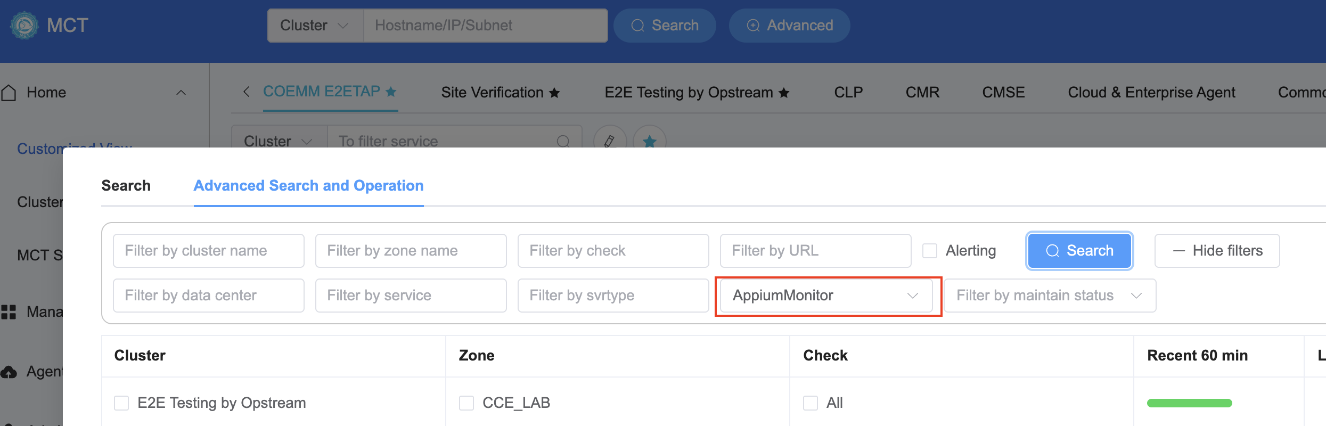This screenshot has height=426, width=1326.
Task: Click the Home house icon in sidebar
Action: (9, 93)
